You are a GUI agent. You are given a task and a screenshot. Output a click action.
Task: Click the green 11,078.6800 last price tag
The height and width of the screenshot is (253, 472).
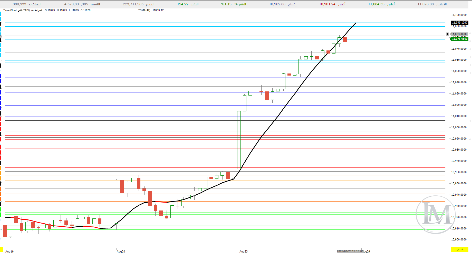(459, 39)
